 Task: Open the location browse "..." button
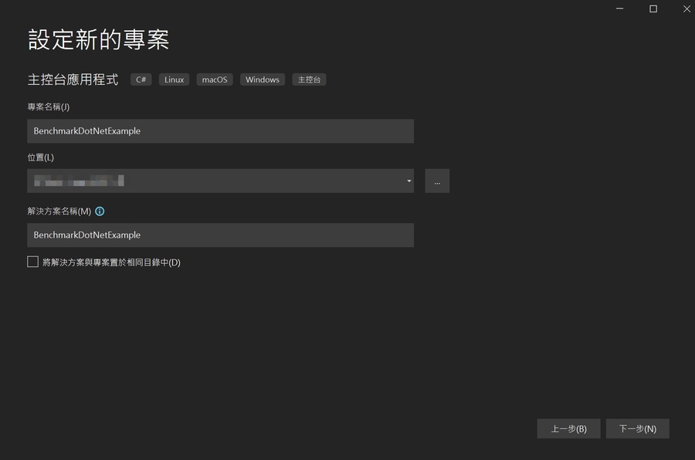point(437,181)
